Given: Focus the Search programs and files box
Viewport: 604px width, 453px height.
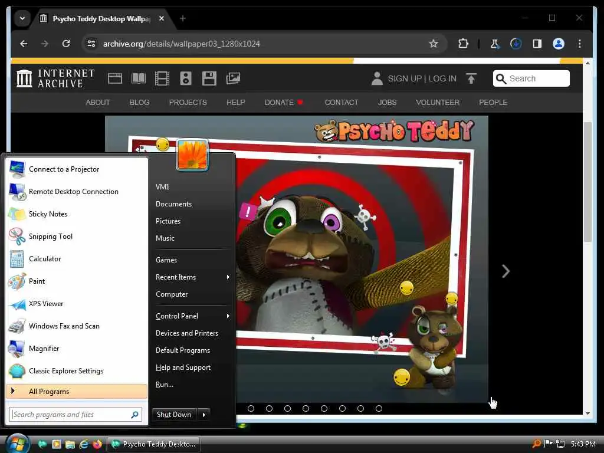Looking at the screenshot, I should [75, 415].
